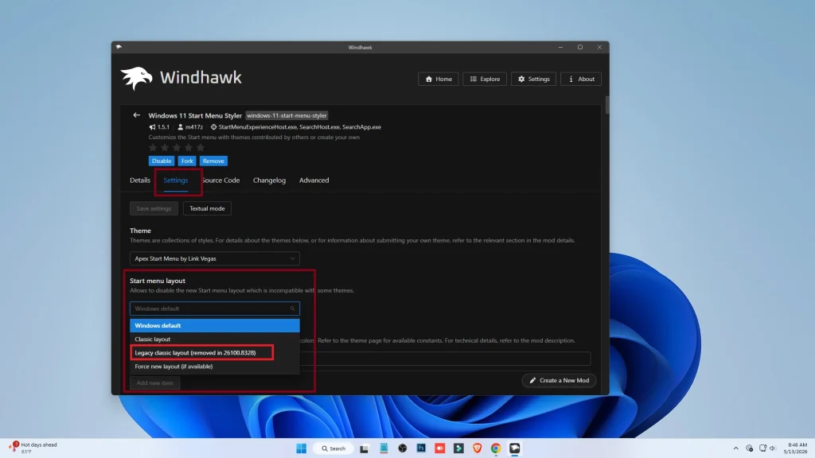Click the author name m417z
The height and width of the screenshot is (458, 815).
pyautogui.click(x=194, y=126)
